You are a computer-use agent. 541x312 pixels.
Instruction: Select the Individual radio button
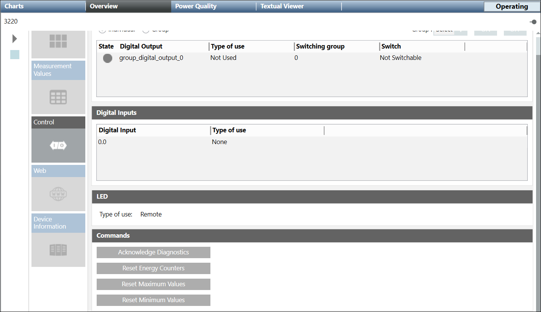(x=102, y=30)
